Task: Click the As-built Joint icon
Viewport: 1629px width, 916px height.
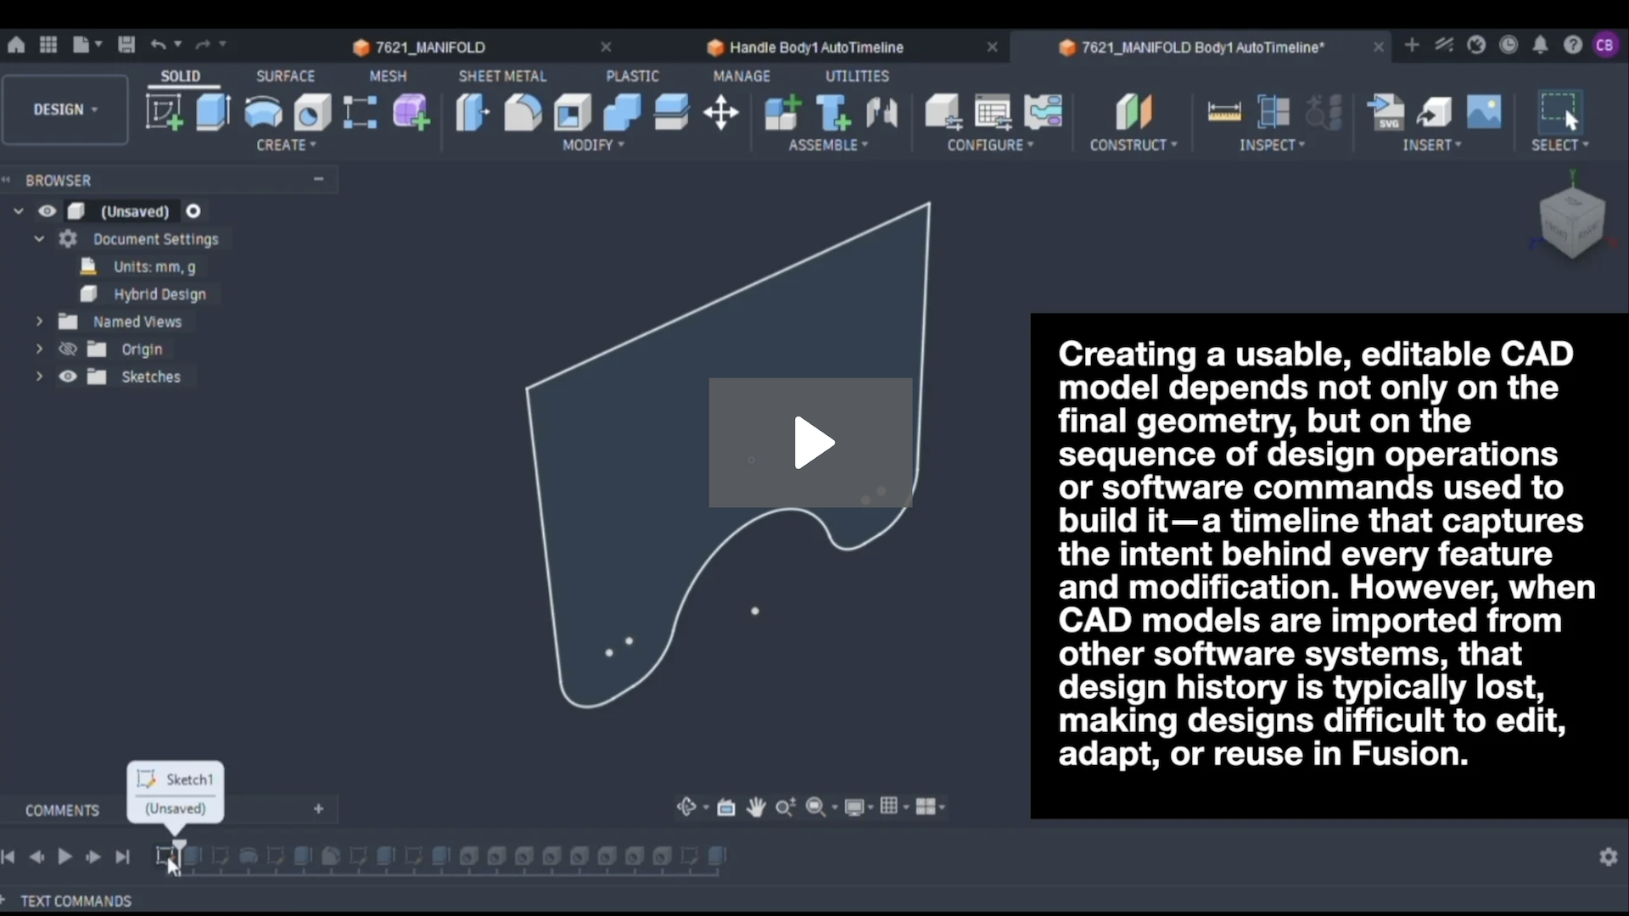Action: (882, 112)
